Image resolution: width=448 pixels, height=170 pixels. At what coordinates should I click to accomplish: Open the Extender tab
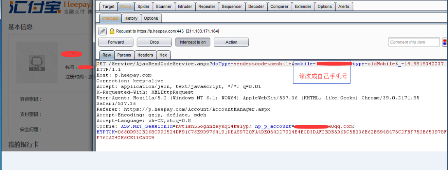(303, 7)
